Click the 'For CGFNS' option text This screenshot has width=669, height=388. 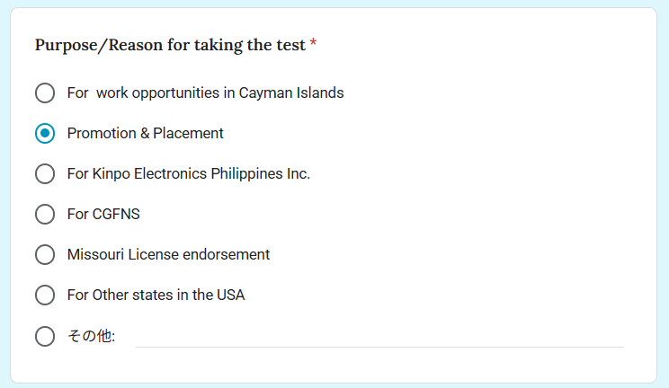click(x=103, y=214)
